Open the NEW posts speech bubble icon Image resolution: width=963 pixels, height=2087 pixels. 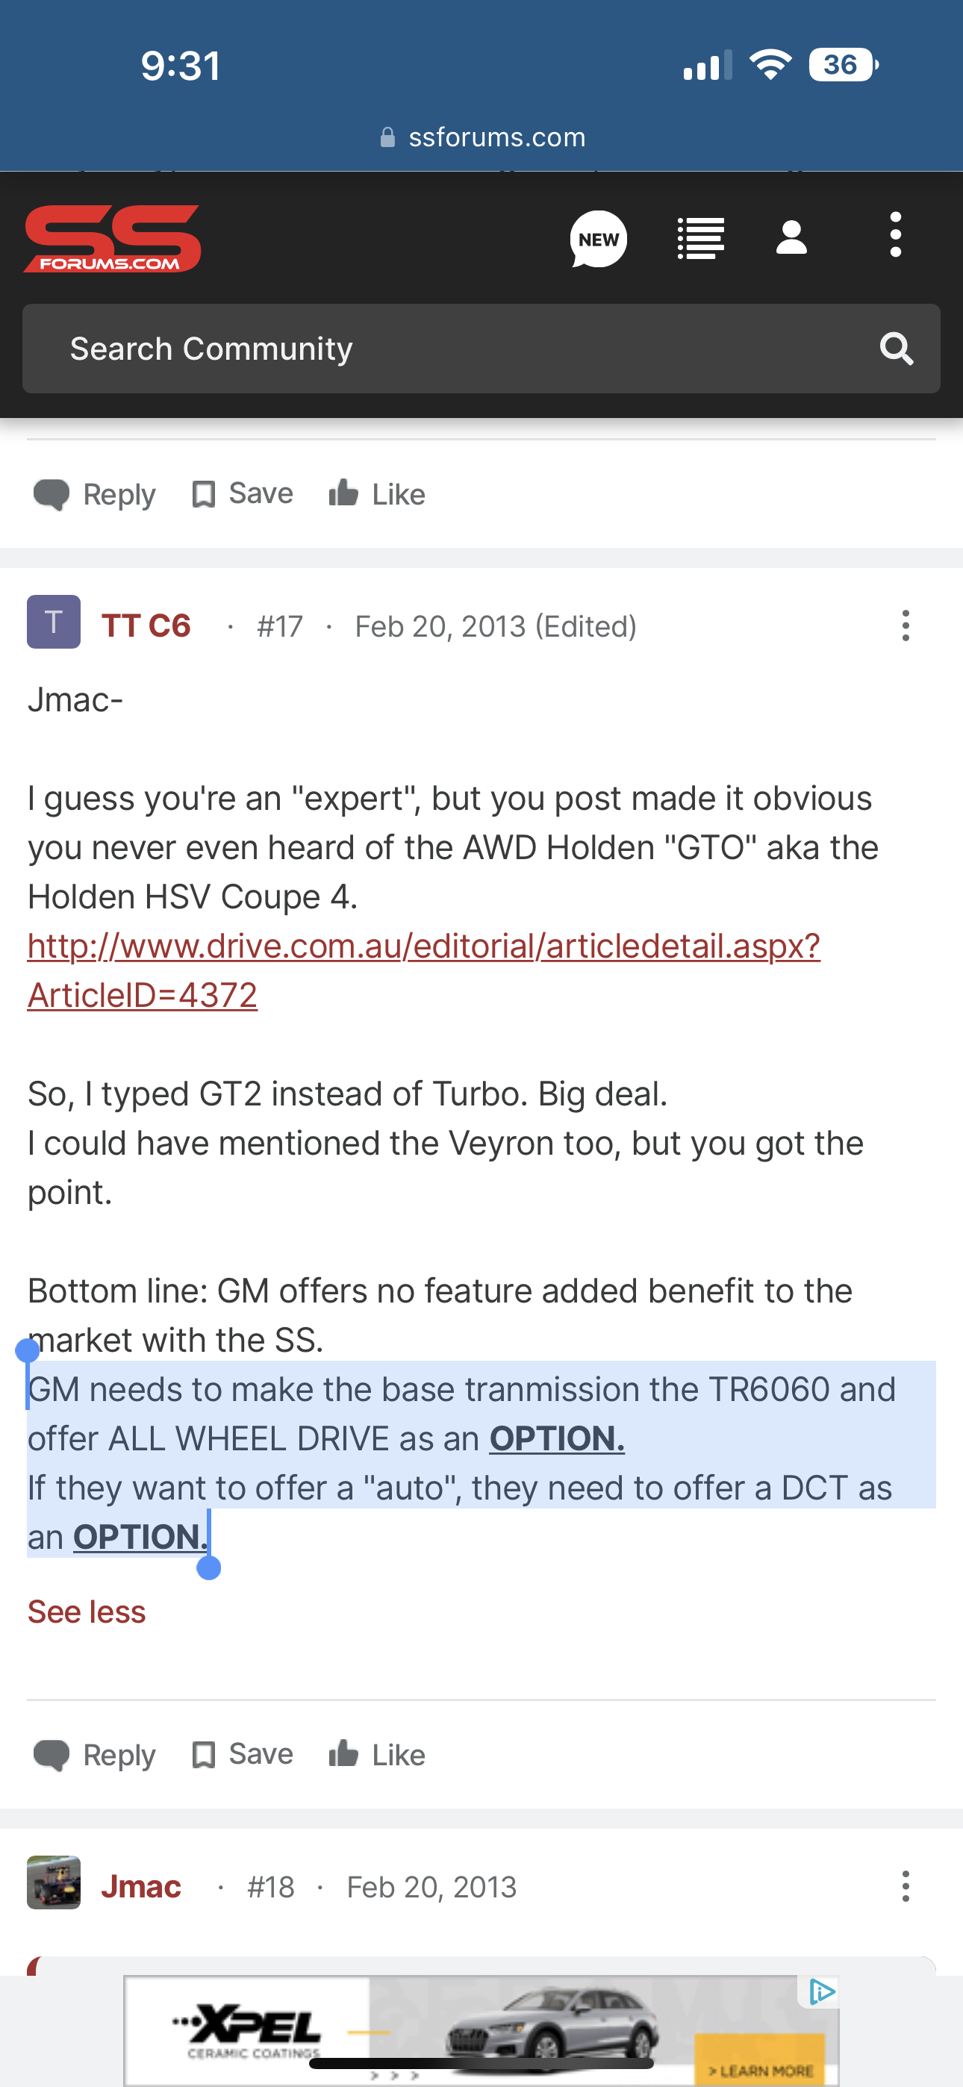(598, 239)
